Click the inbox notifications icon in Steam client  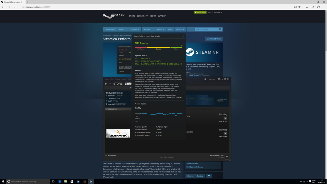pyautogui.click(x=205, y=79)
